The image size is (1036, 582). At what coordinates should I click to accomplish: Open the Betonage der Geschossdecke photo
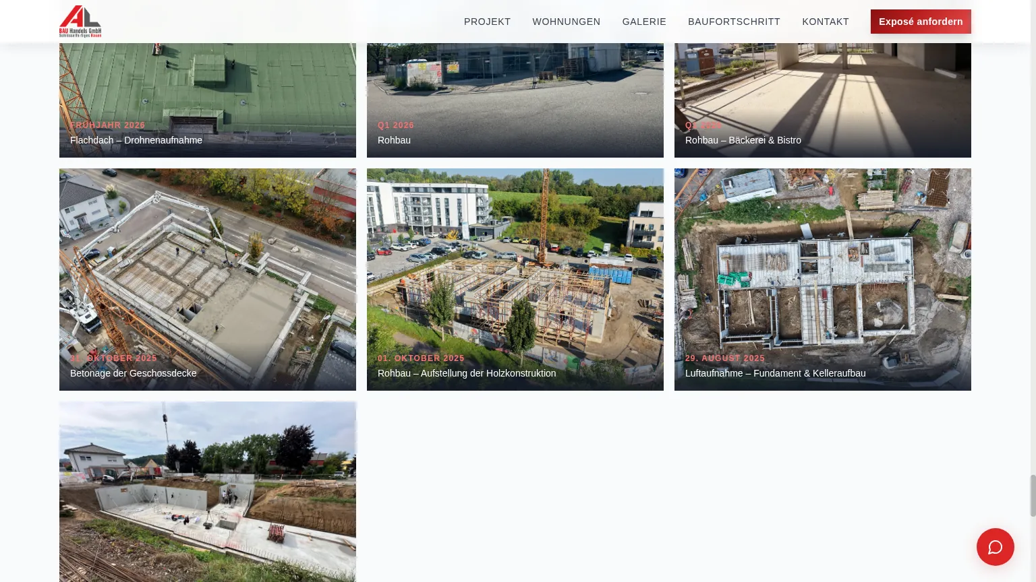(x=208, y=280)
